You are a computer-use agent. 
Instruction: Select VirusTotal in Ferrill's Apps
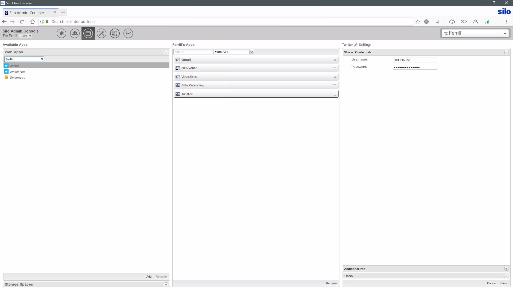pos(256,77)
